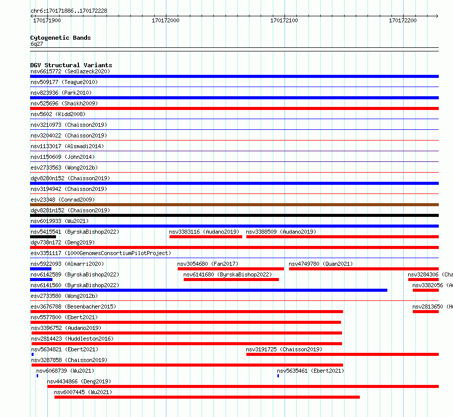Screen dimensions: 453x417
Task: Click ruler position 170172000
Action: click(165, 20)
